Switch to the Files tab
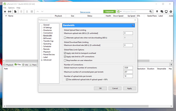The width and height of the screenshot is (176, 111). click(18, 65)
